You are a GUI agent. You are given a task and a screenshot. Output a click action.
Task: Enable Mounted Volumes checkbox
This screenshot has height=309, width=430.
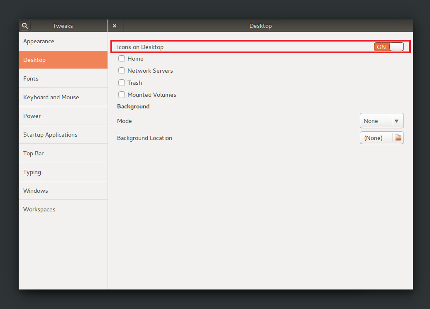(122, 95)
